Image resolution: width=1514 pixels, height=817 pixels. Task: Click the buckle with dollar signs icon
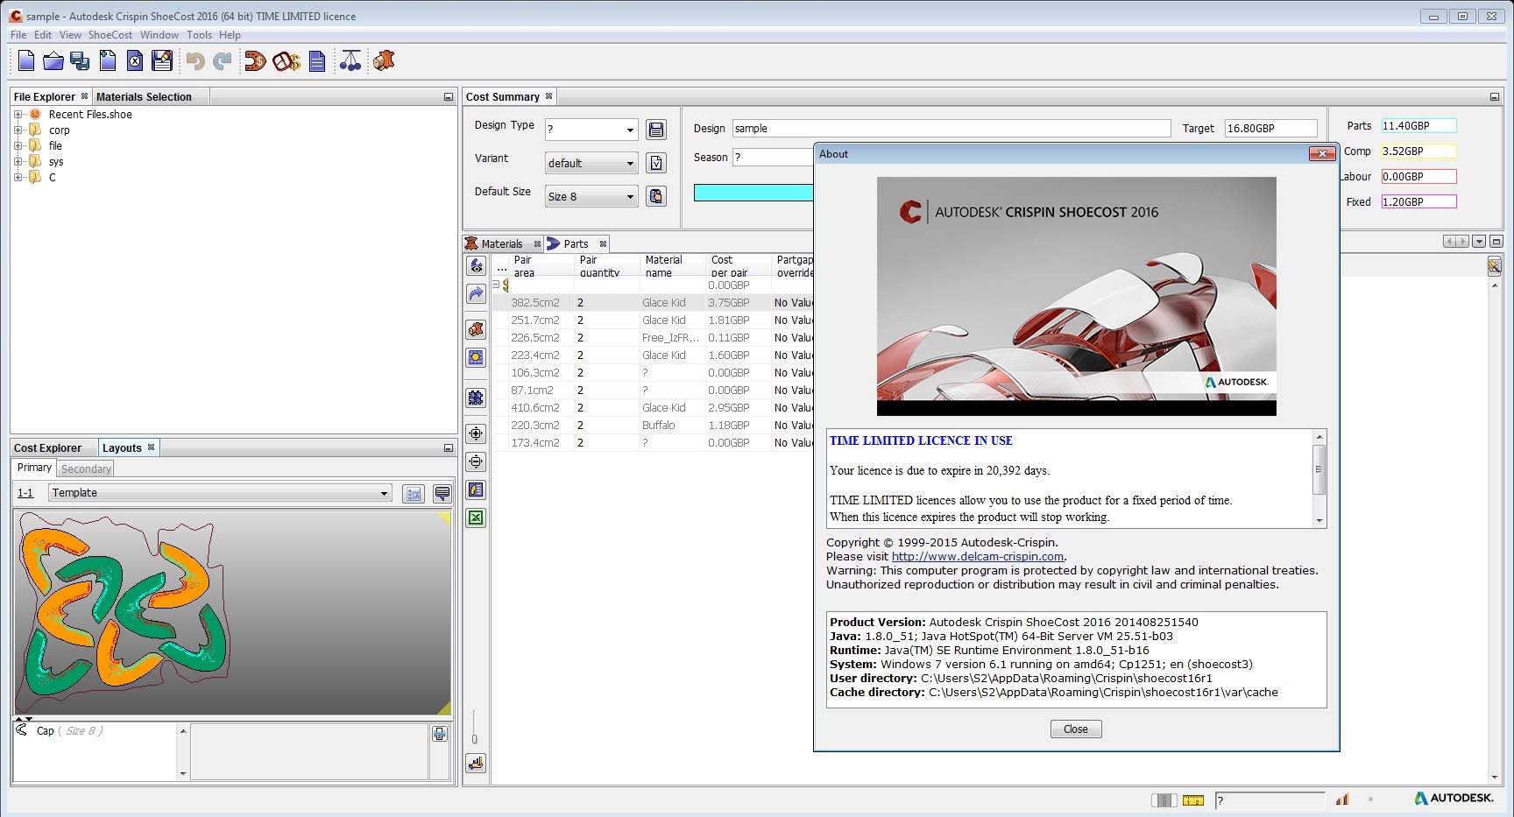pos(287,61)
